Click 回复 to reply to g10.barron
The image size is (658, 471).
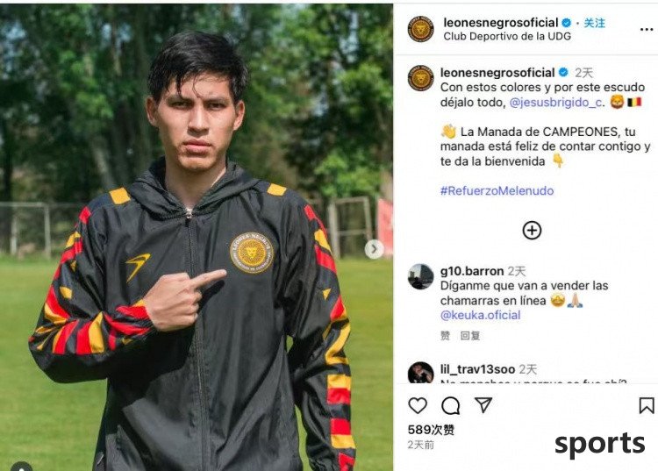470,336
